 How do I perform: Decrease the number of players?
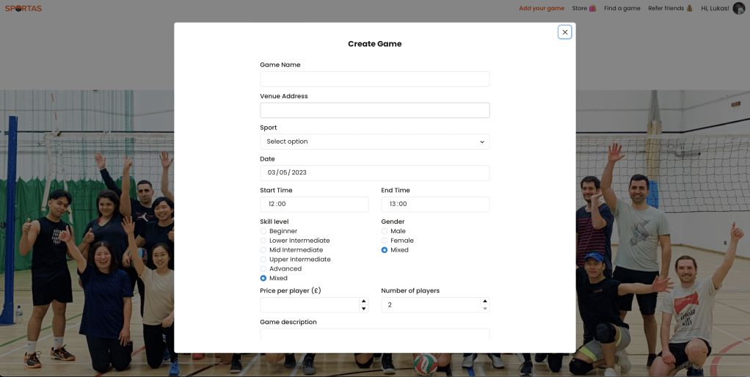[484, 309]
